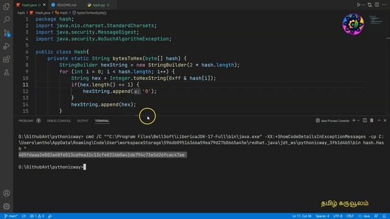
Task: Open the DEBUG CONSOLE panel tab
Action: tap(58, 120)
